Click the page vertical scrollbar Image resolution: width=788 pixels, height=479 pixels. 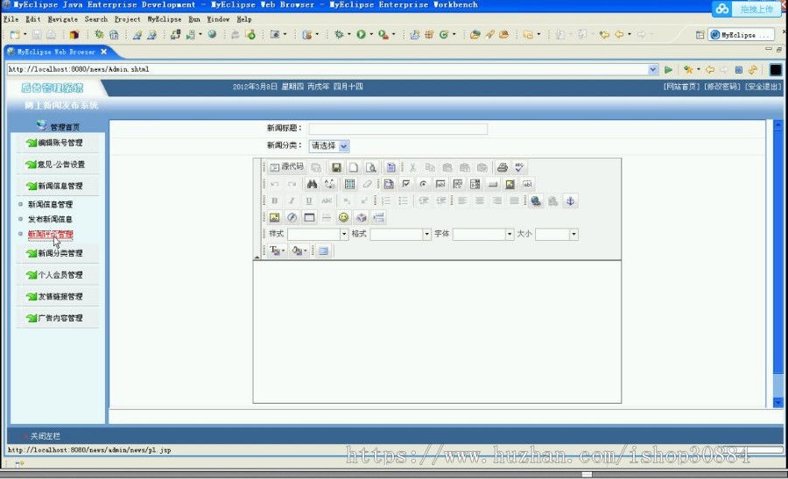[x=778, y=264]
